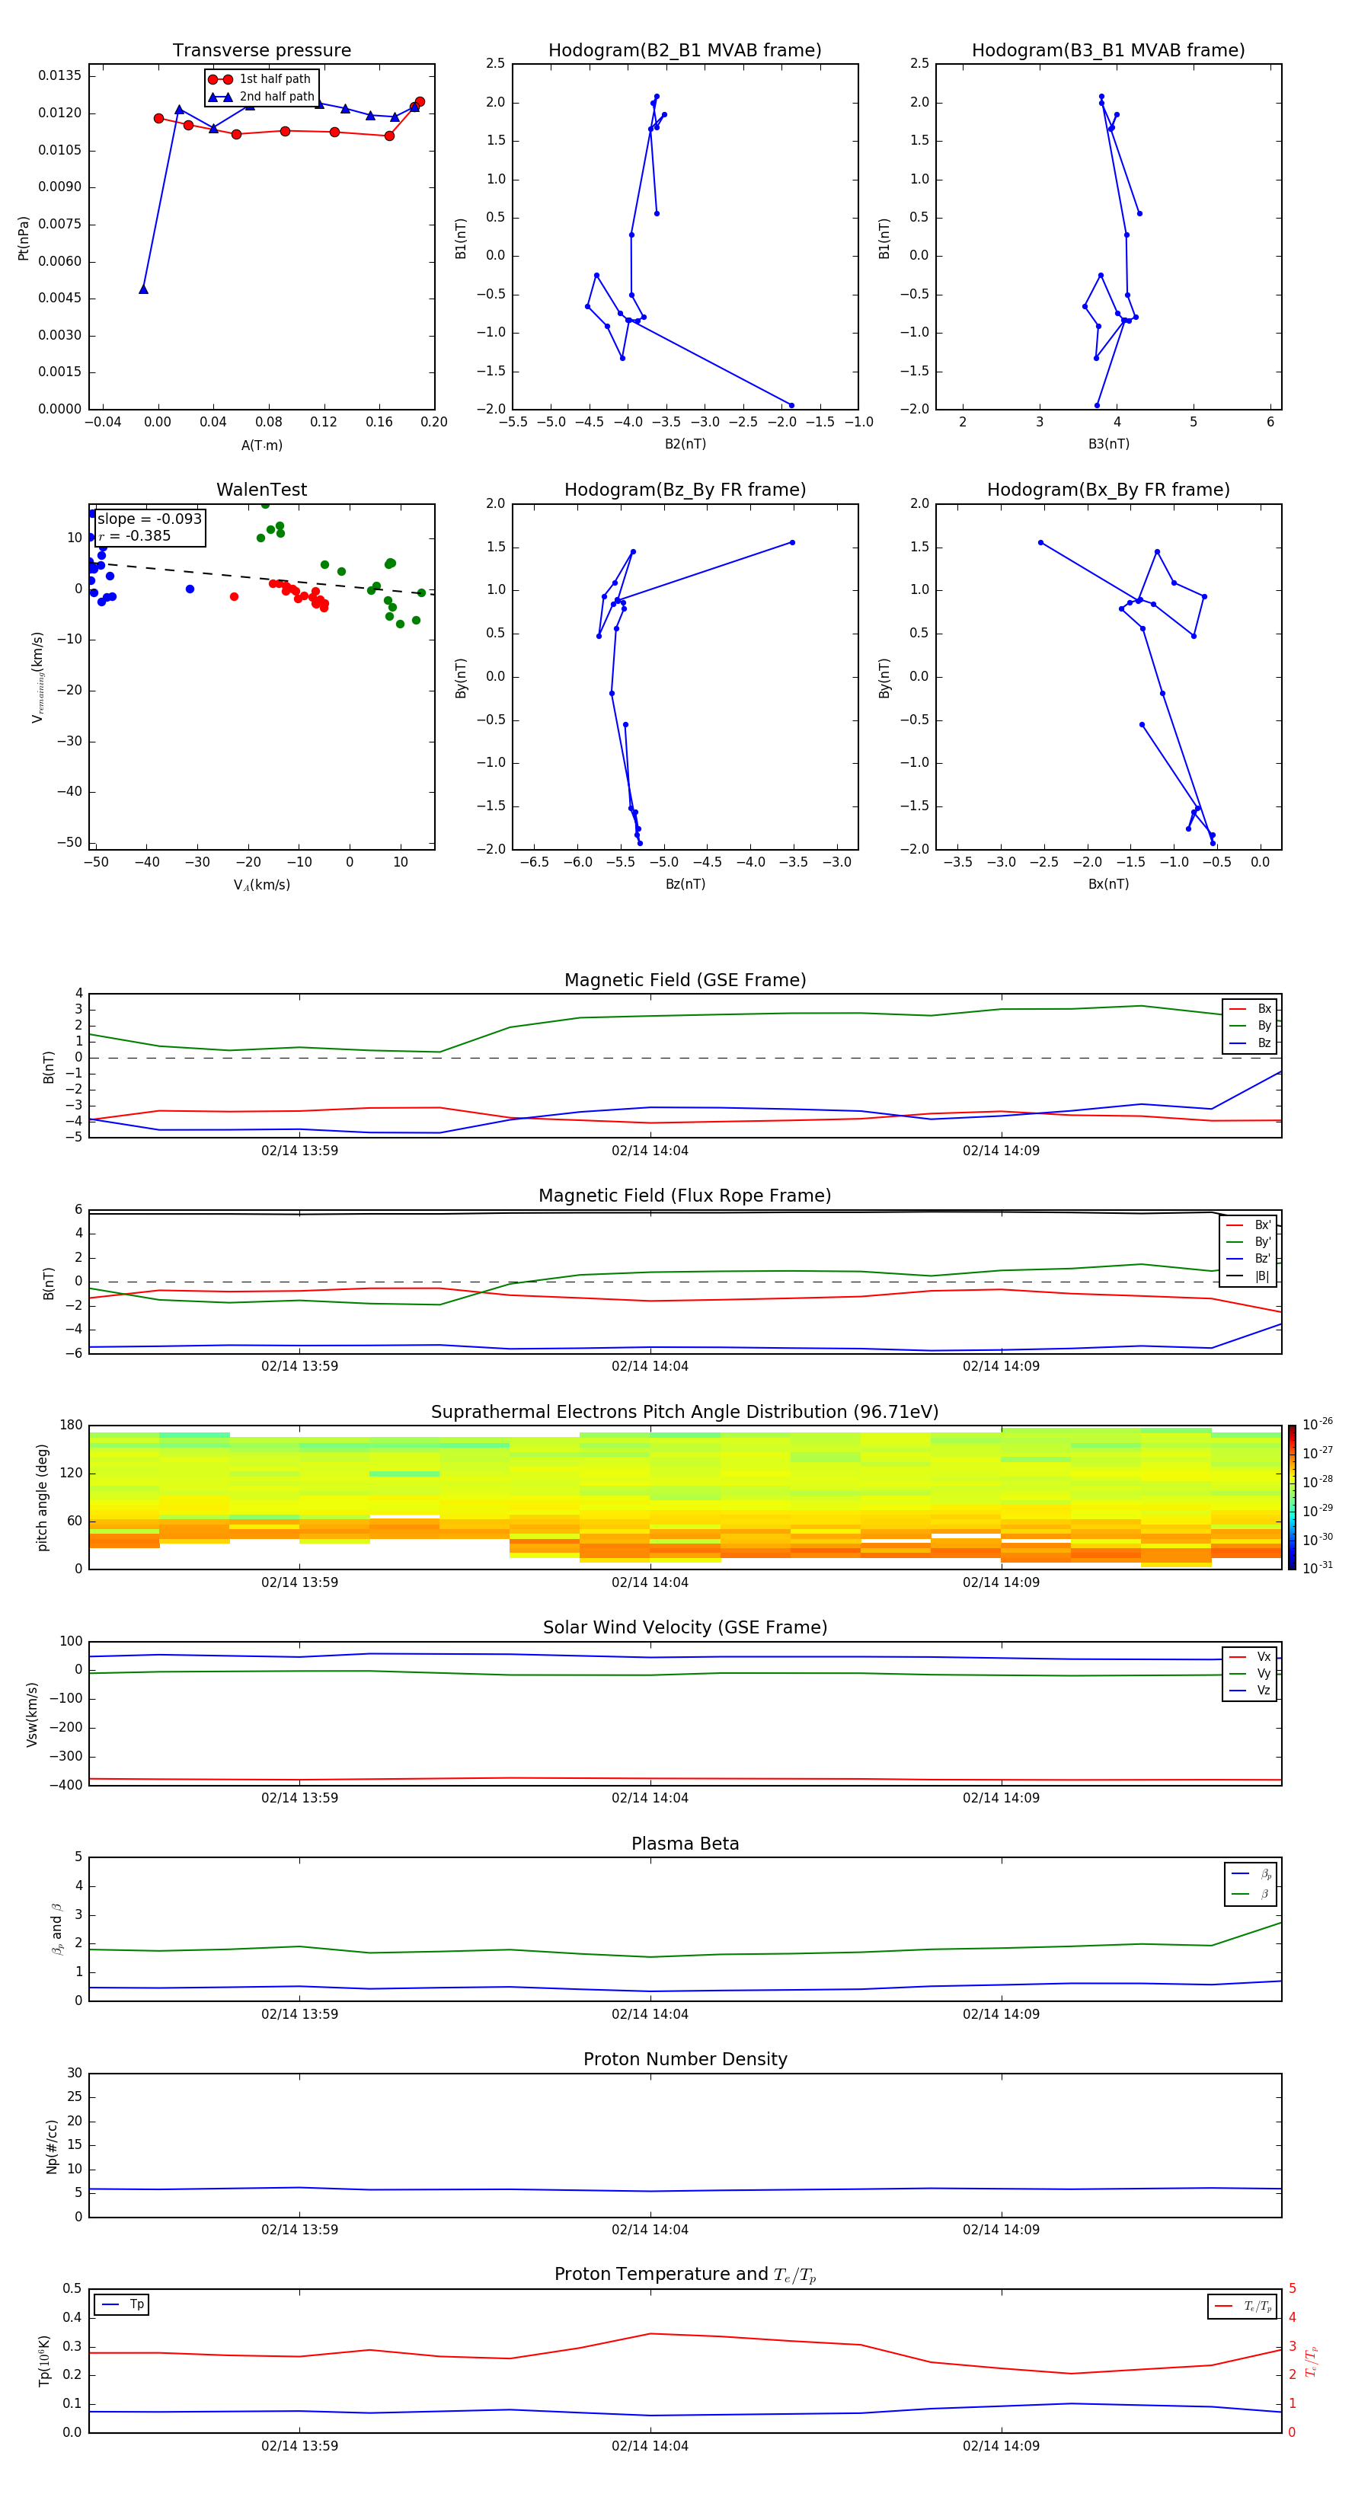This screenshot has width=1371, height=2513.
Task: Click the "V_remaining(km/s)" y-axis label
Action: point(38,677)
